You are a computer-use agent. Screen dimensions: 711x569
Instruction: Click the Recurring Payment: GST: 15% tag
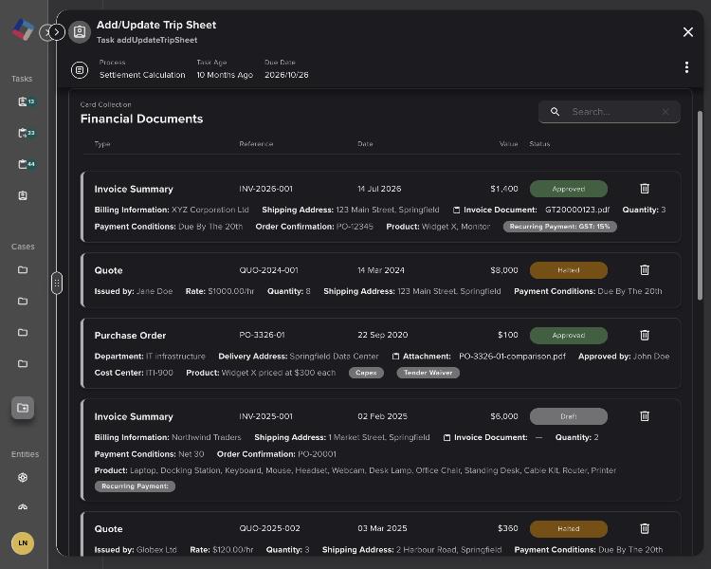pos(559,227)
